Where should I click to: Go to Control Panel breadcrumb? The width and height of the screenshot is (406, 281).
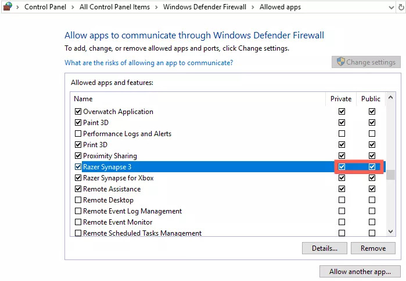pos(45,7)
